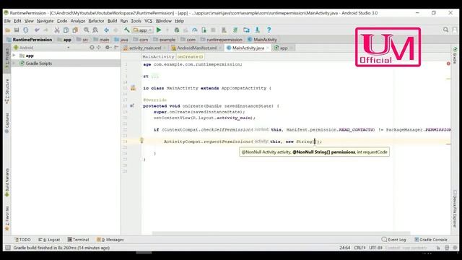Expand the app module tree node
This screenshot has width=462, height=260.
point(14,56)
